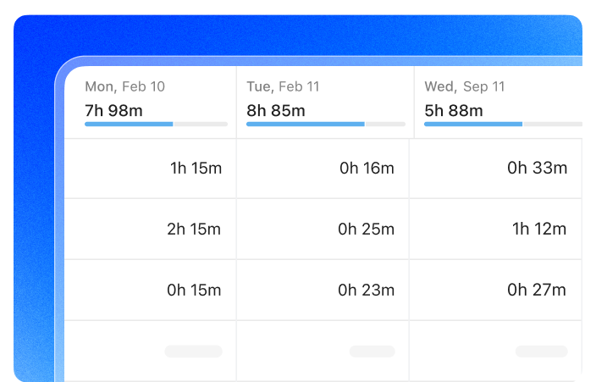Click the empty placeholder cell under Tuesday
This screenshot has width=596, height=382.
(372, 351)
